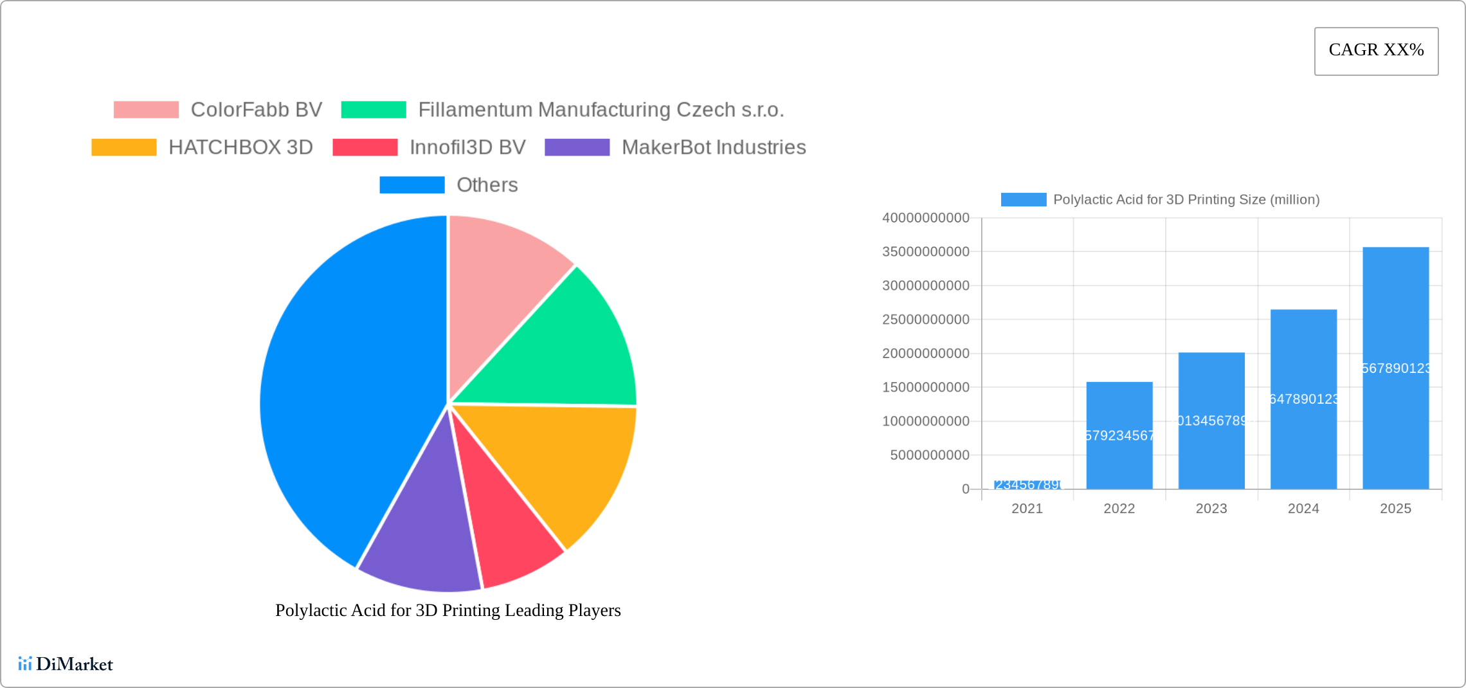Click the DiMarket link text
The width and height of the screenshot is (1466, 688).
74,664
